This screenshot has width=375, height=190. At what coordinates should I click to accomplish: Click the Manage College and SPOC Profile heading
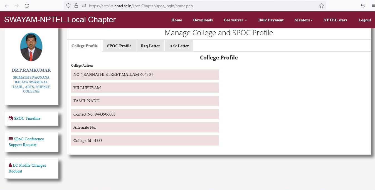[219, 33]
